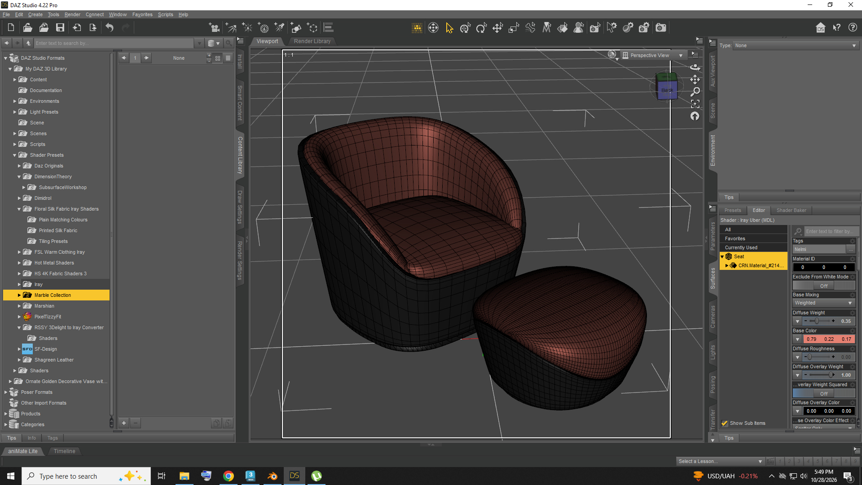Click the What's This help cursor icon
This screenshot has width=862, height=485.
coord(836,28)
